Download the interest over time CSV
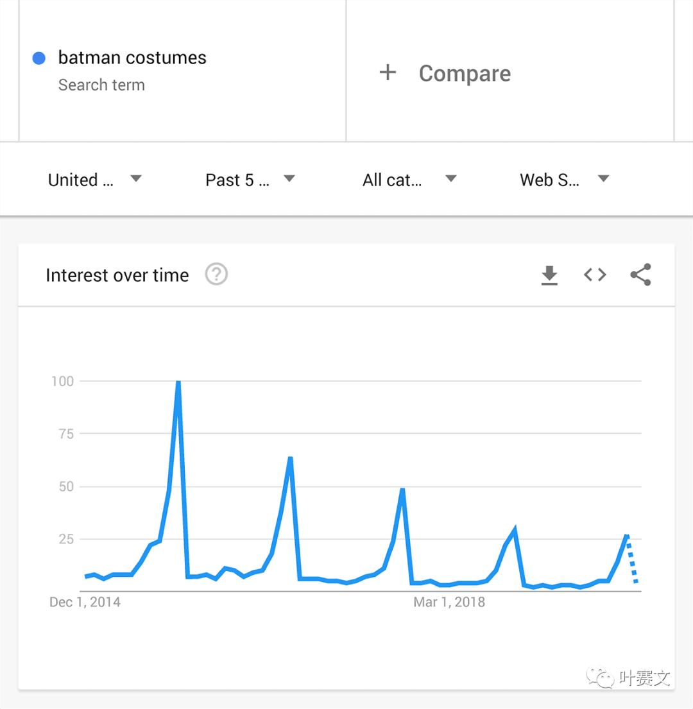The width and height of the screenshot is (693, 709). tap(549, 275)
